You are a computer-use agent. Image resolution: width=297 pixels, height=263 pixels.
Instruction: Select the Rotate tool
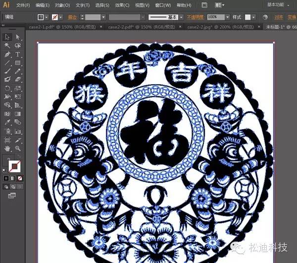(7, 88)
